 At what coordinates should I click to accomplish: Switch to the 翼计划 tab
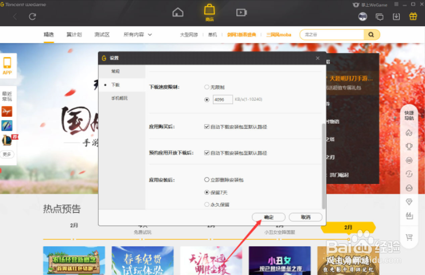tap(74, 34)
